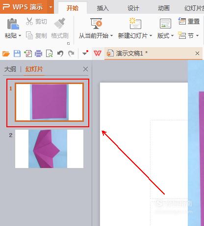The height and width of the screenshot is (226, 204).
Task: Open the 版式 layout dropdown
Action: tap(172, 35)
